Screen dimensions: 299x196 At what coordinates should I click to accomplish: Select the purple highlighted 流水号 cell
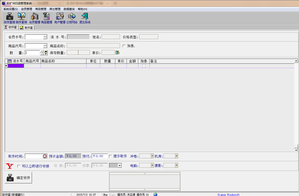coord(16,66)
